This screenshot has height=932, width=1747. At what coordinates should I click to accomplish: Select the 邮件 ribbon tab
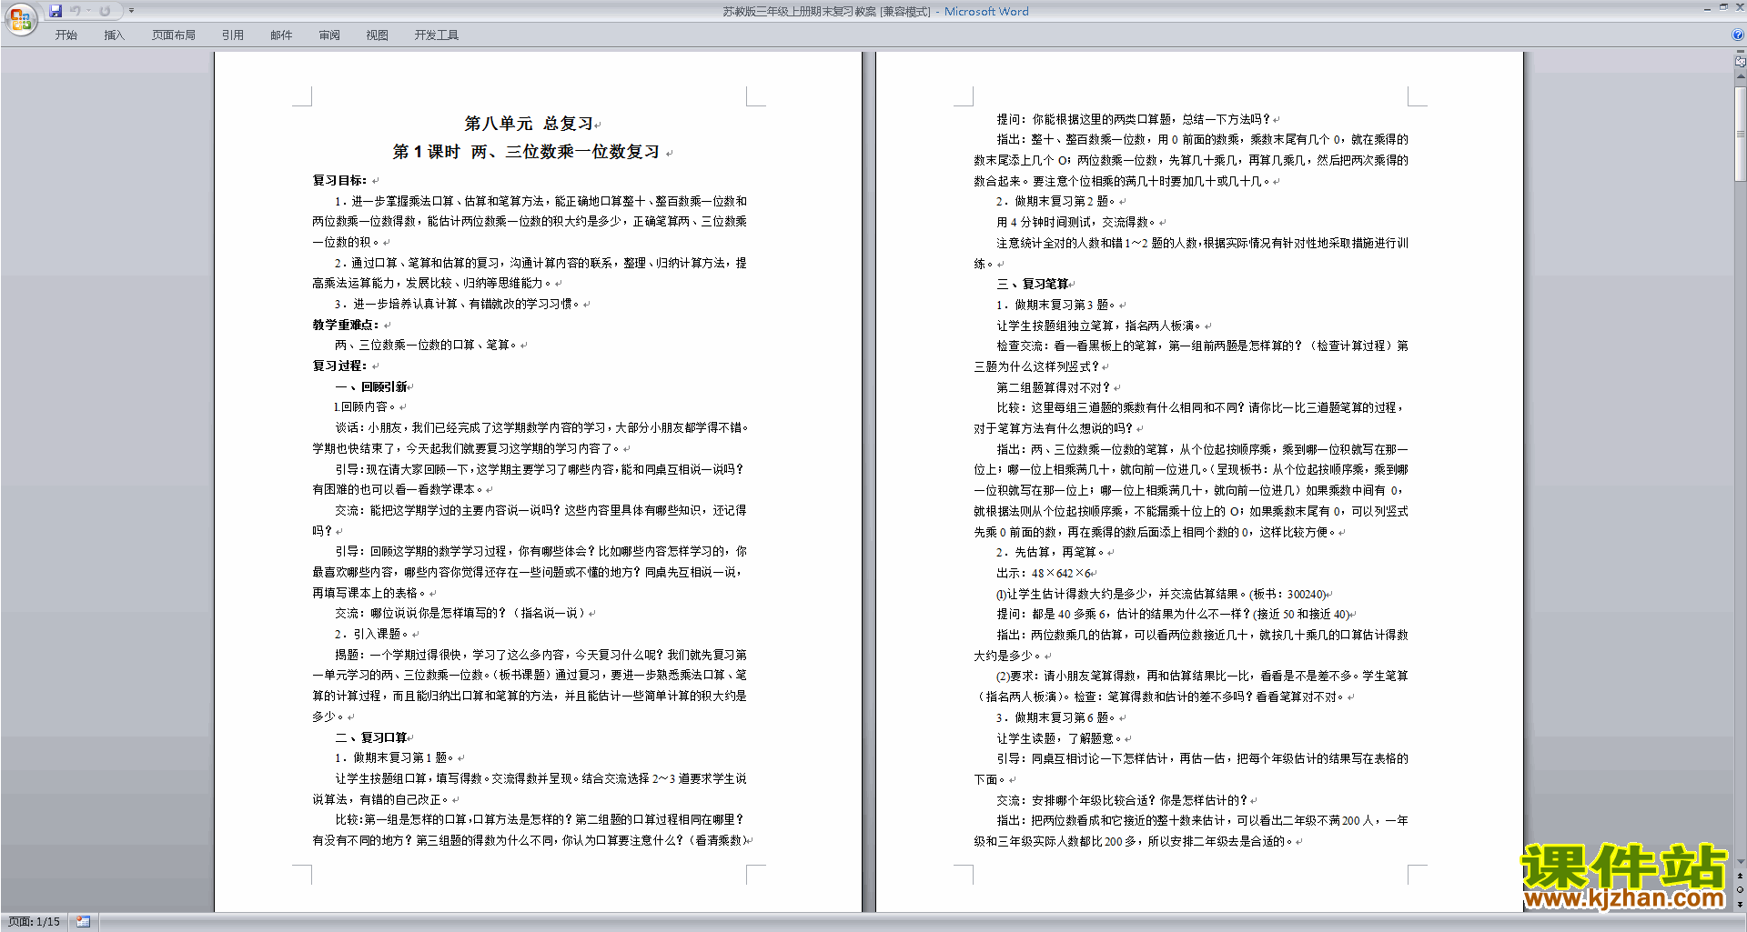click(x=281, y=35)
